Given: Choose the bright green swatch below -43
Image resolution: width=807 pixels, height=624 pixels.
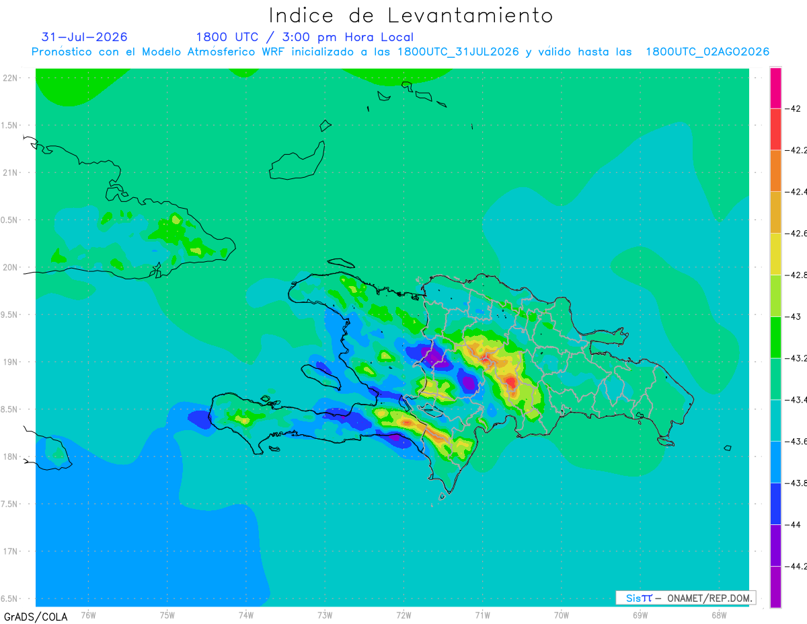Looking at the screenshot, I should click(x=775, y=337).
